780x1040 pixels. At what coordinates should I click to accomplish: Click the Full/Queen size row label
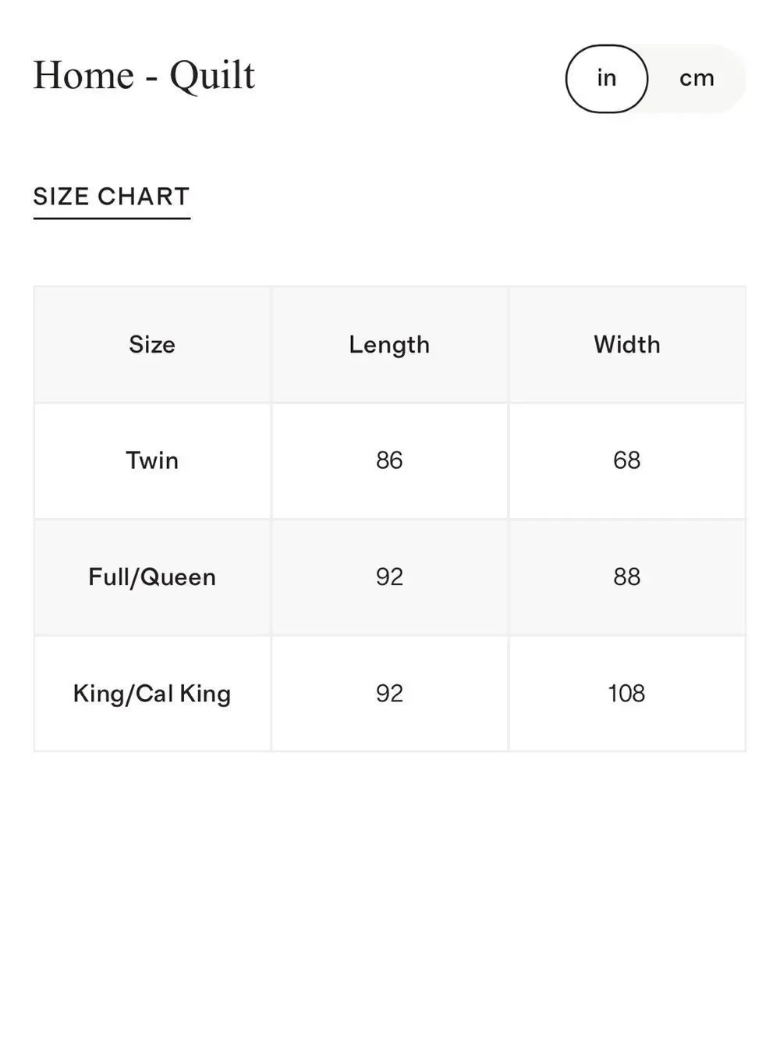point(152,577)
